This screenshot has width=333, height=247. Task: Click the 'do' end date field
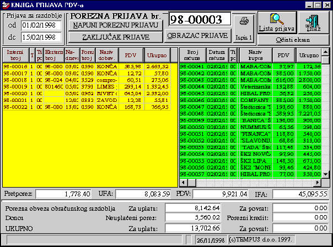pyautogui.click(x=41, y=37)
